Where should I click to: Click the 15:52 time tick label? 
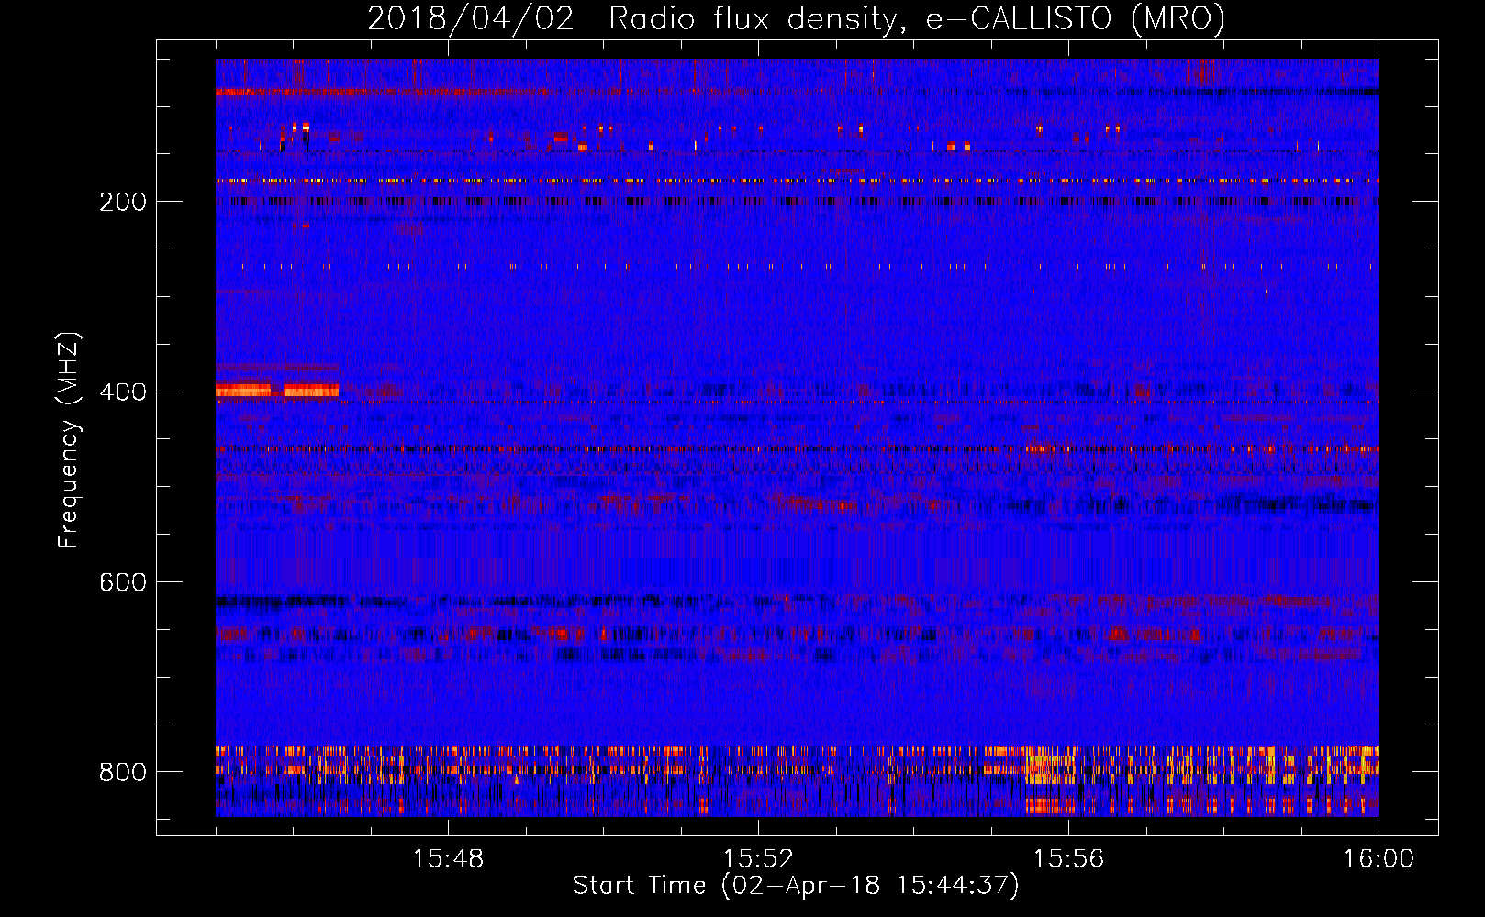point(758,859)
